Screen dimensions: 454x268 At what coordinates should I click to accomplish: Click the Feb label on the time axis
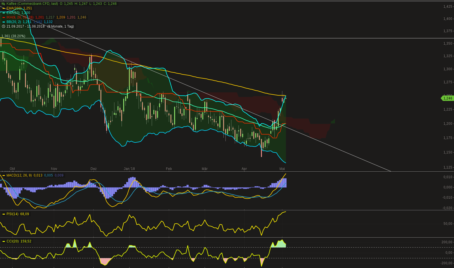tap(169, 169)
